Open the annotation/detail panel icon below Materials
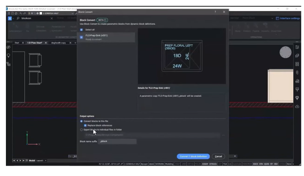Image resolution: width=304 pixels, height=176 pixels. [297, 89]
